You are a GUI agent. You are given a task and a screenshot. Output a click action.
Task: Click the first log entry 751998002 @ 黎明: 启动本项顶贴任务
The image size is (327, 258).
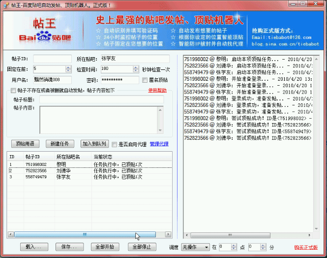[248, 59]
